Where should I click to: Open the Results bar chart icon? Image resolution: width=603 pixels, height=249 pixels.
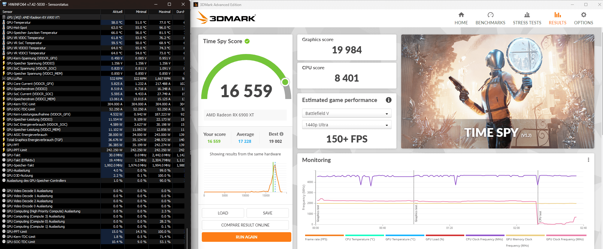coord(558,15)
